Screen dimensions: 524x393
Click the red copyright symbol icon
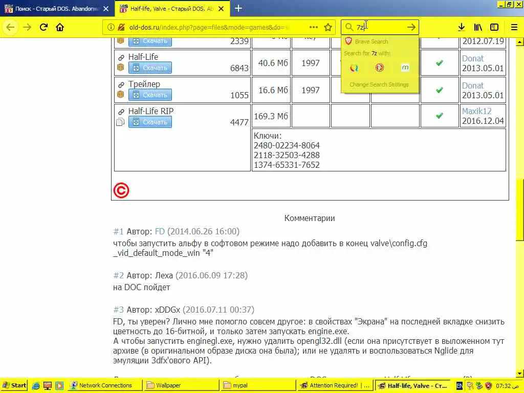point(121,190)
